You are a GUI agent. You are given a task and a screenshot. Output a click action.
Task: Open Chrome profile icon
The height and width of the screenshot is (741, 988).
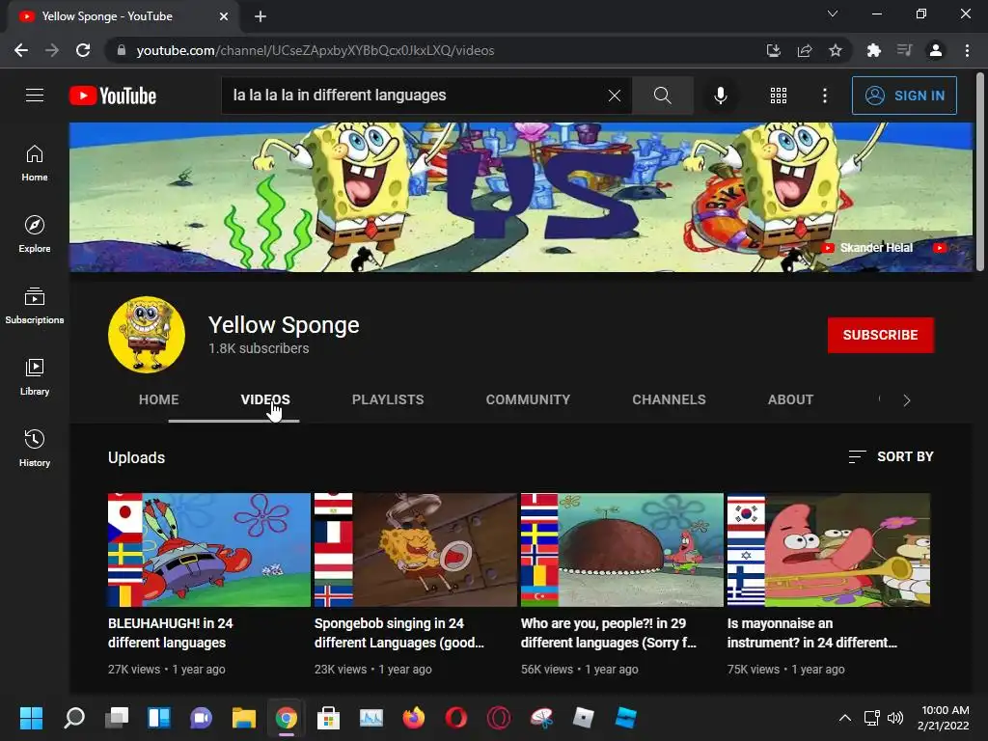[936, 50]
